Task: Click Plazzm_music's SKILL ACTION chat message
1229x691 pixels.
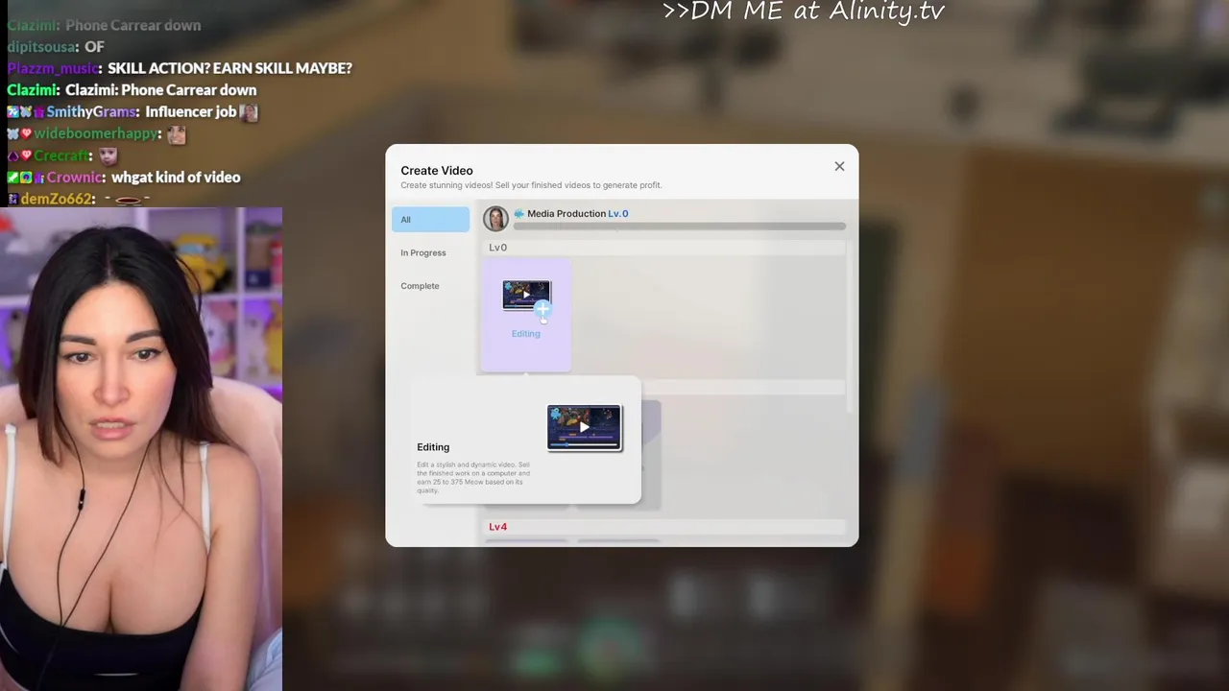Action: tap(229, 68)
